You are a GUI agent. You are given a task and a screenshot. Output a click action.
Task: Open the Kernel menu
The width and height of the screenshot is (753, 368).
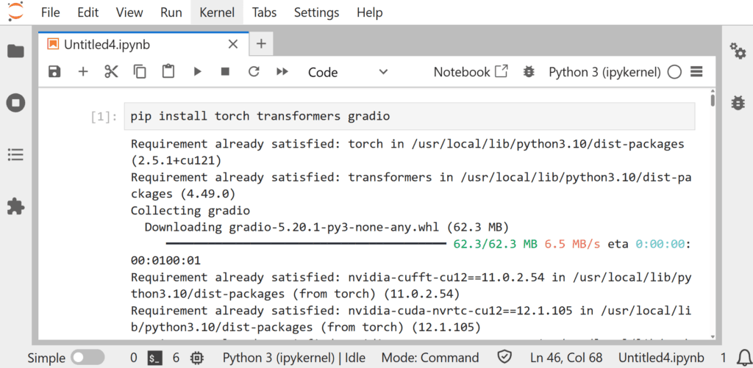point(217,12)
